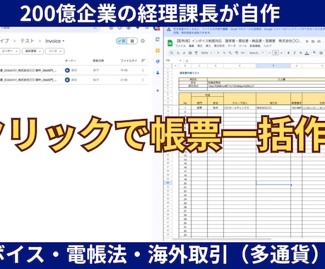The width and height of the screenshot is (325, 269).
Task: Open the 挿入 menu in Sheets
Action: [x=208, y=46]
